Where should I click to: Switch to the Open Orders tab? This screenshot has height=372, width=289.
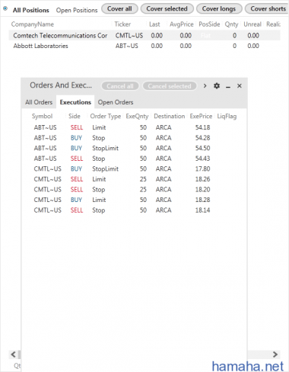click(116, 102)
